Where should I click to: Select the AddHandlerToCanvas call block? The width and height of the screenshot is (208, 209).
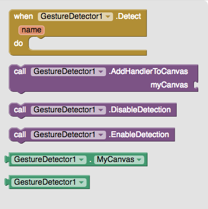(104, 79)
